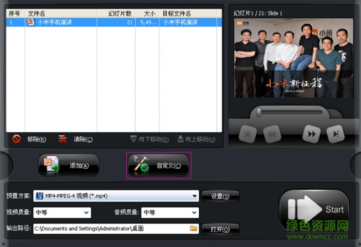Image resolution: width=361 pixels, height=247 pixels.
Task: Click the rewind playback button
Action: click(x=271, y=133)
